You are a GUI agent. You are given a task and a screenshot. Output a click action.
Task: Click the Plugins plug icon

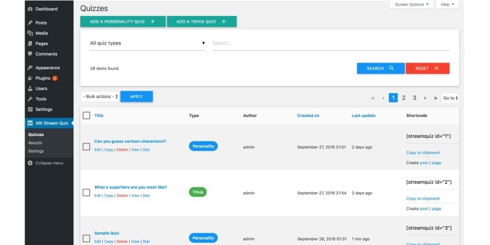point(30,78)
